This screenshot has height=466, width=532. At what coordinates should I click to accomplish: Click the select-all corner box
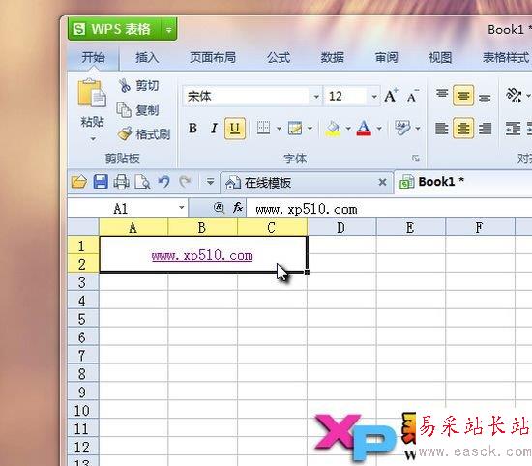83,227
